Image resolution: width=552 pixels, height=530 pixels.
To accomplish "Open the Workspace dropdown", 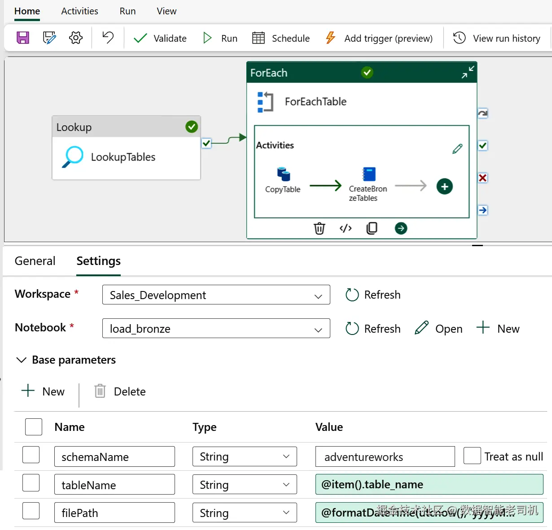I will tap(216, 295).
